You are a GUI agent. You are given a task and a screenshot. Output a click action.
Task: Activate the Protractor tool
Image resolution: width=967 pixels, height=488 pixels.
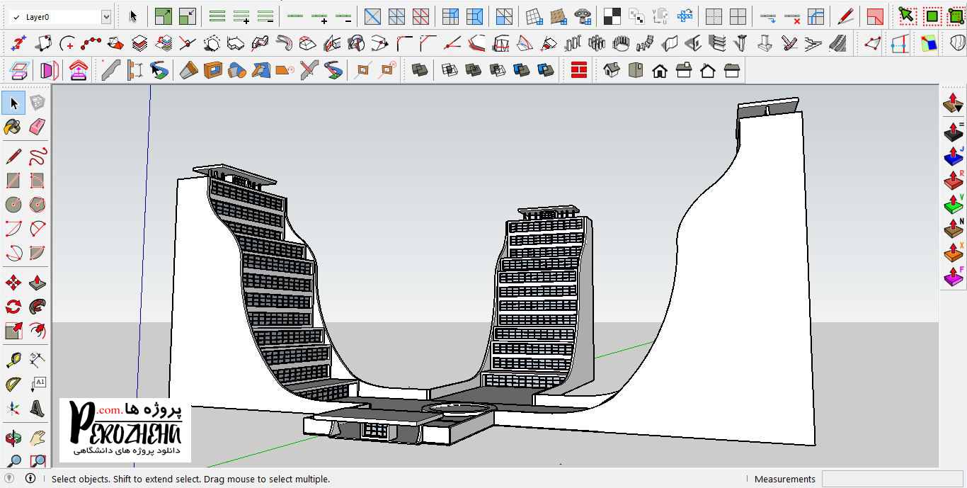tap(13, 384)
